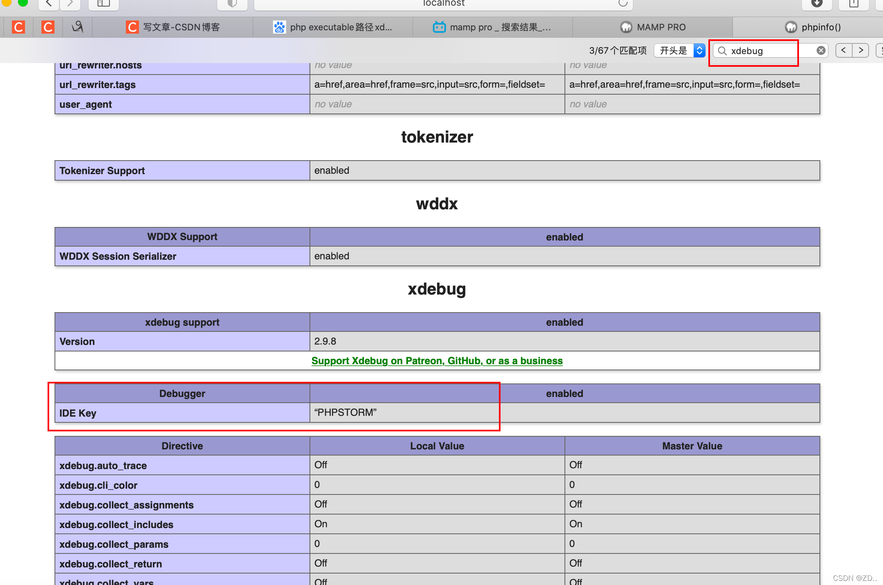883x585 pixels.
Task: Open the third pinned tab icon
Action: pyautogui.click(x=77, y=27)
